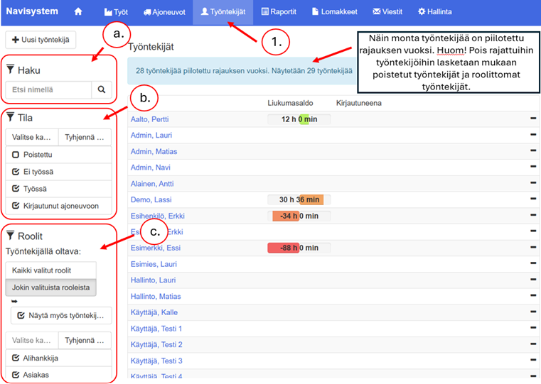Click the search magnifier button
This screenshot has width=541, height=384.
(x=102, y=90)
